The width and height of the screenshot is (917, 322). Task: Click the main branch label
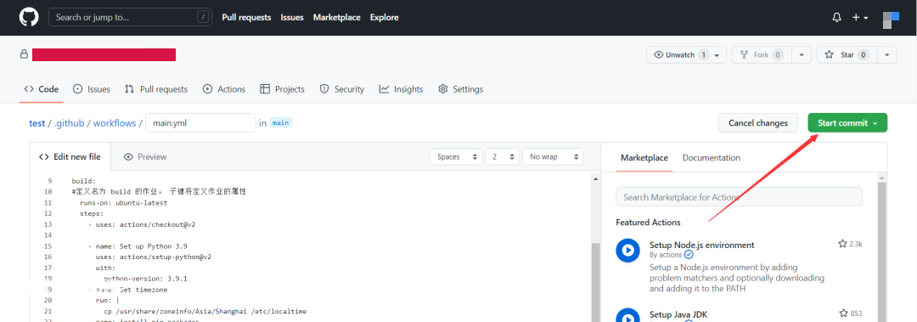coord(281,123)
